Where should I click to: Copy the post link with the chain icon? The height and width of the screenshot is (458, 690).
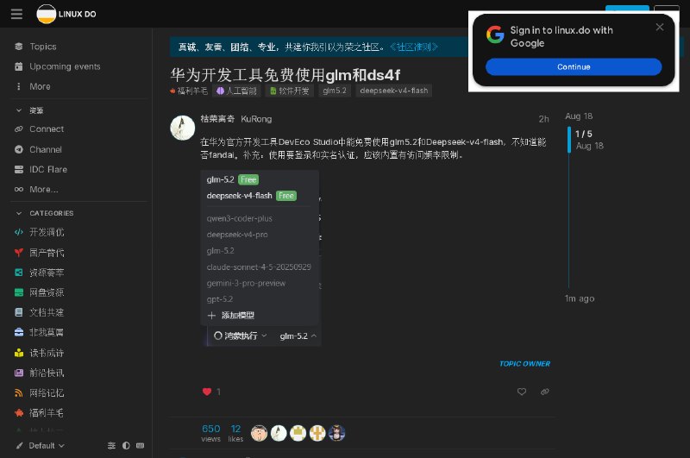[545, 392]
